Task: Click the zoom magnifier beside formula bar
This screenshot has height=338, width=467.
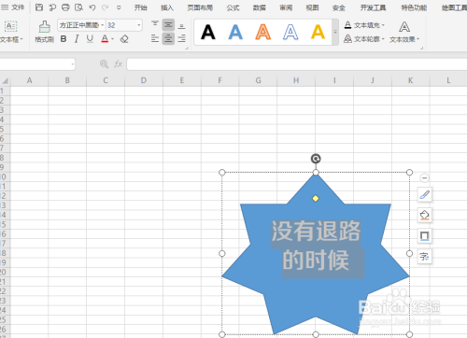Action: point(104,64)
